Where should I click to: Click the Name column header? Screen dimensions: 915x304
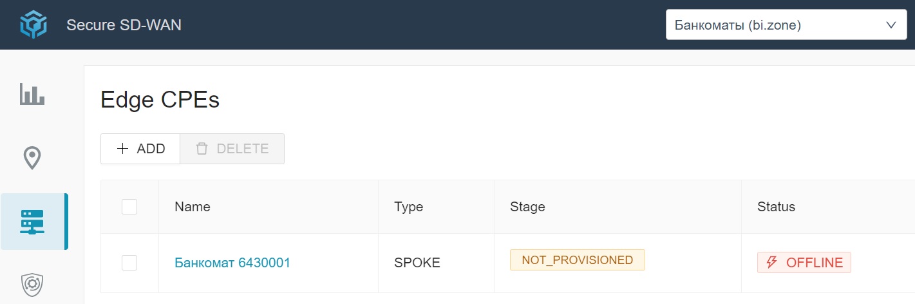point(193,207)
